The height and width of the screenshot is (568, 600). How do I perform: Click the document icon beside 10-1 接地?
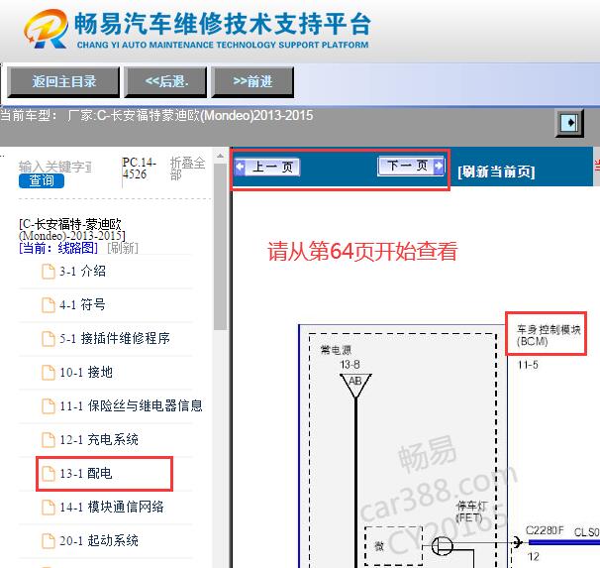(49, 373)
